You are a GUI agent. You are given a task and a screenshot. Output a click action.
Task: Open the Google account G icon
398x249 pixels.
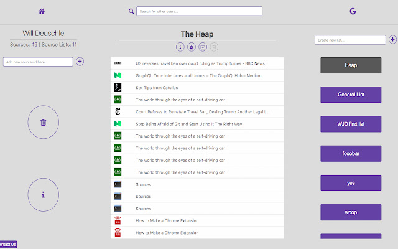(353, 11)
